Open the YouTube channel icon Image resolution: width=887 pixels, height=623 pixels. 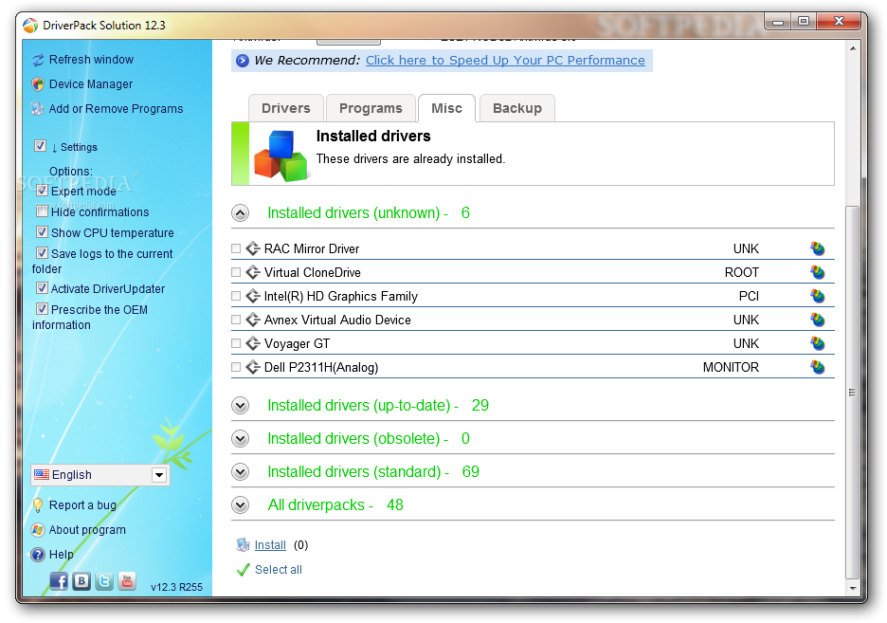coord(127,580)
